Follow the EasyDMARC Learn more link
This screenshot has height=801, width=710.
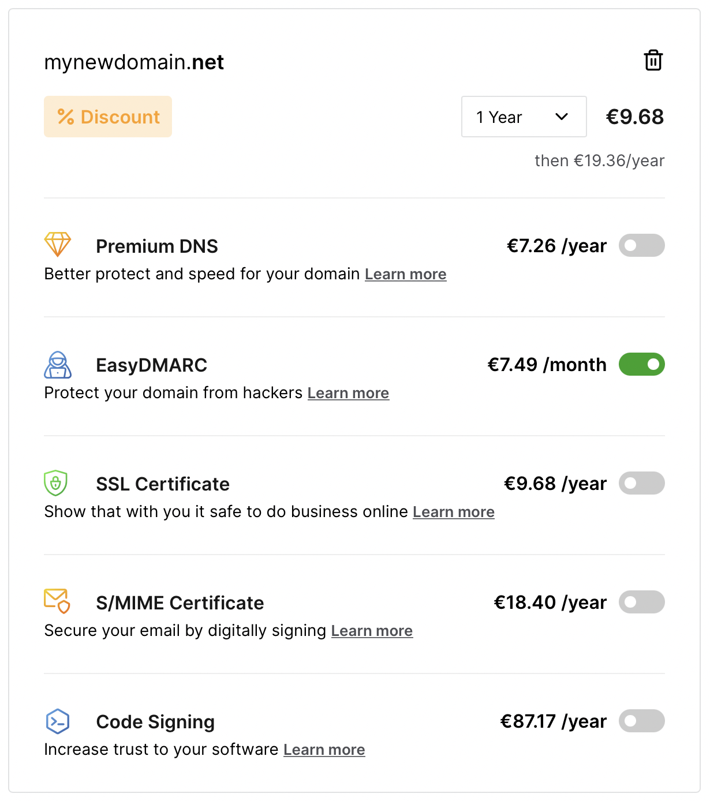point(348,393)
